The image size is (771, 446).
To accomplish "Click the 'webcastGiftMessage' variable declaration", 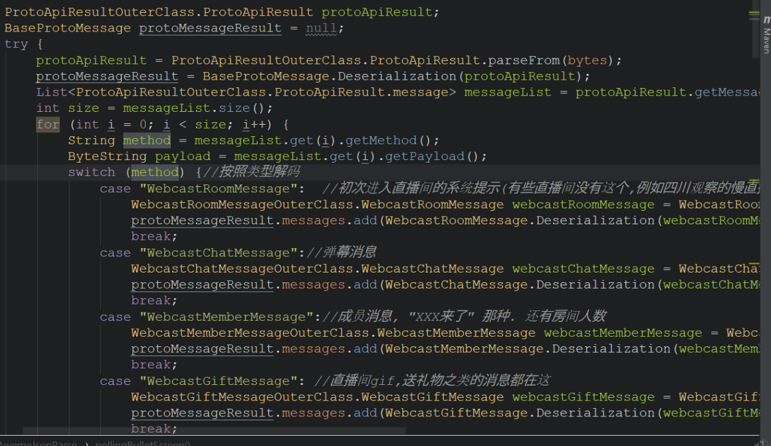I will pos(583,397).
